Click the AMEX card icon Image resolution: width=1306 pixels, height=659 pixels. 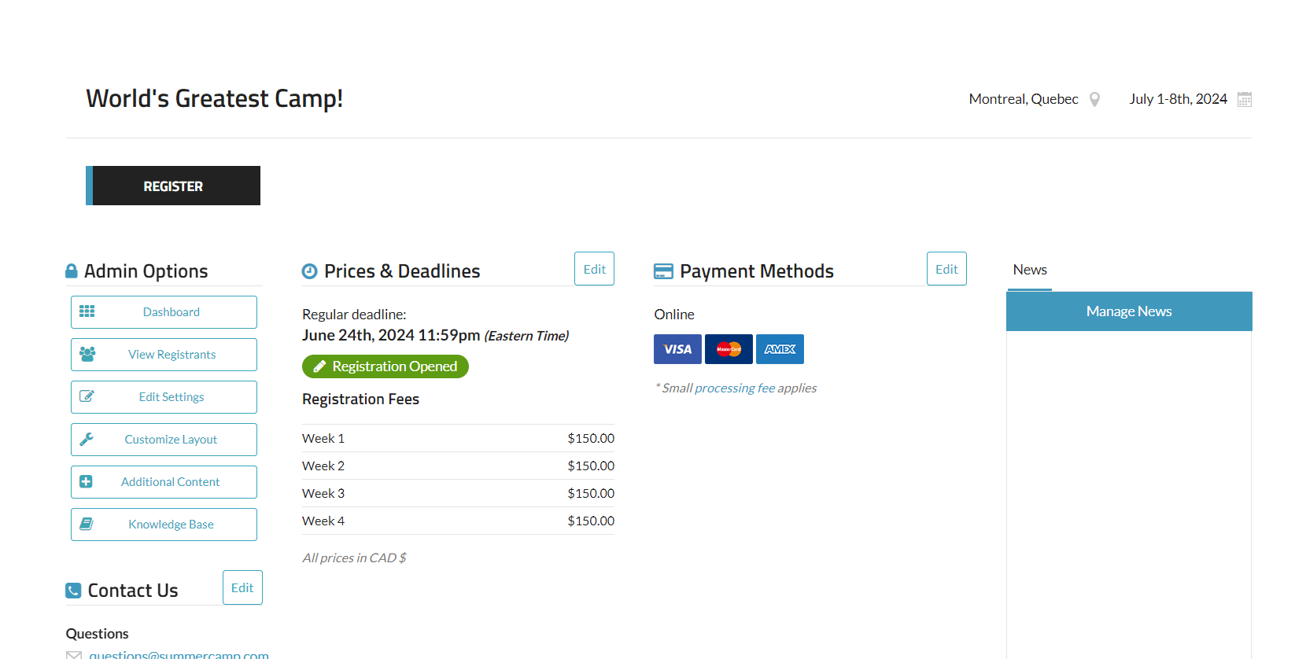point(780,349)
